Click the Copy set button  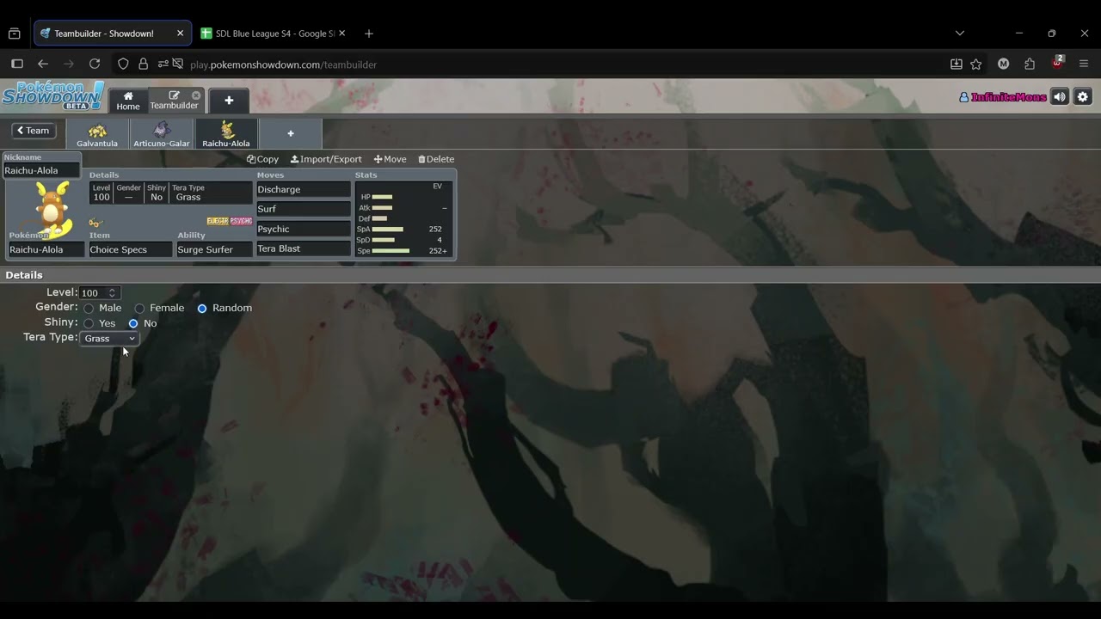click(x=263, y=159)
